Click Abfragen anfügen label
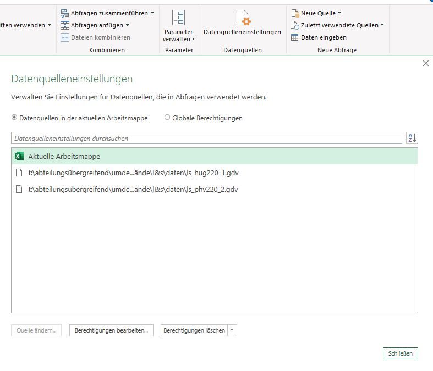The image size is (433, 371). point(97,25)
